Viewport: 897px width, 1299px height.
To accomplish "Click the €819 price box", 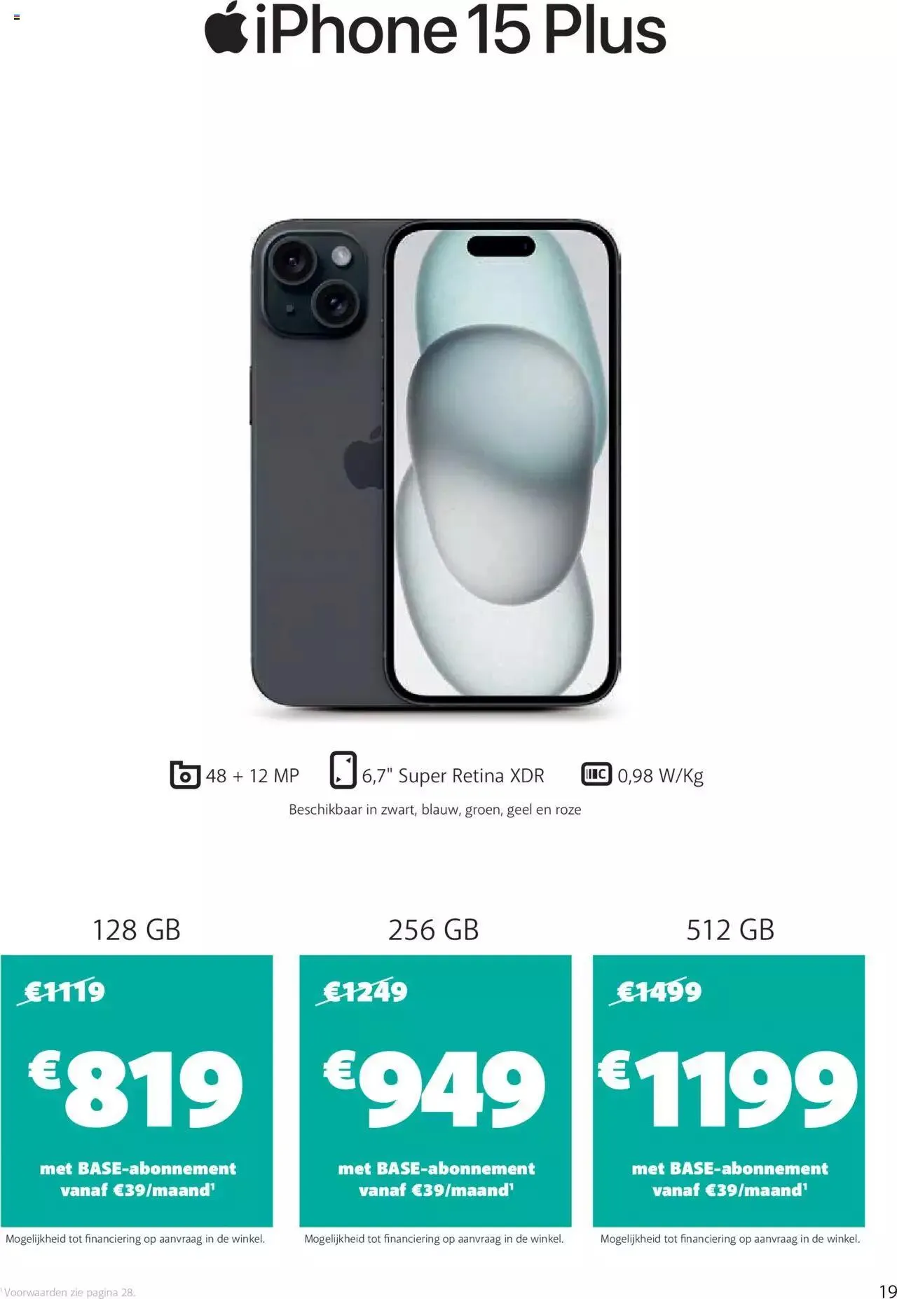I will coord(137,1090).
